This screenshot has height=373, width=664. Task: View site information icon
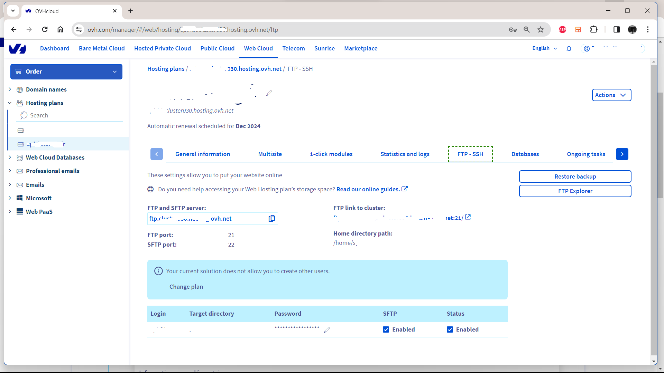(x=79, y=30)
